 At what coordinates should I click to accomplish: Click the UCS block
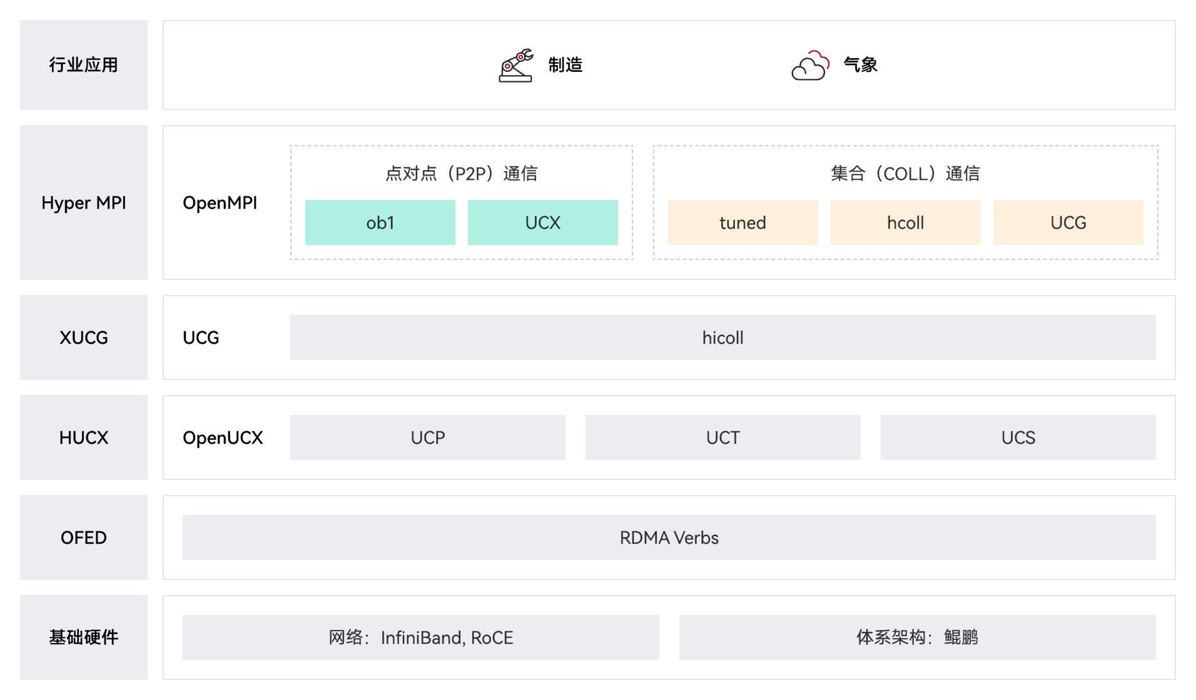pos(1018,437)
